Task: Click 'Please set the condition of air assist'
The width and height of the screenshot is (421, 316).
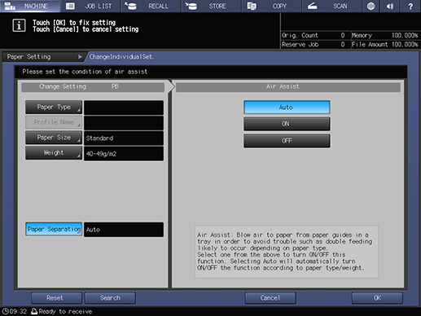Action: pyautogui.click(x=85, y=72)
